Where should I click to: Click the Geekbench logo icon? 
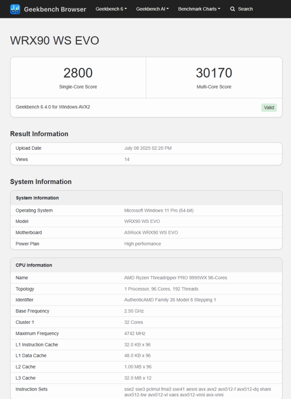[15, 9]
